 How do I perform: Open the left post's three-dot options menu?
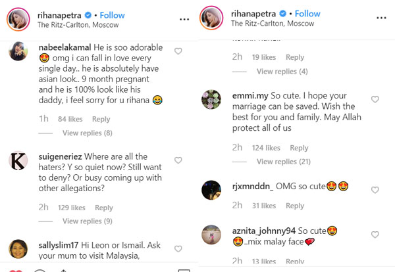(x=184, y=19)
